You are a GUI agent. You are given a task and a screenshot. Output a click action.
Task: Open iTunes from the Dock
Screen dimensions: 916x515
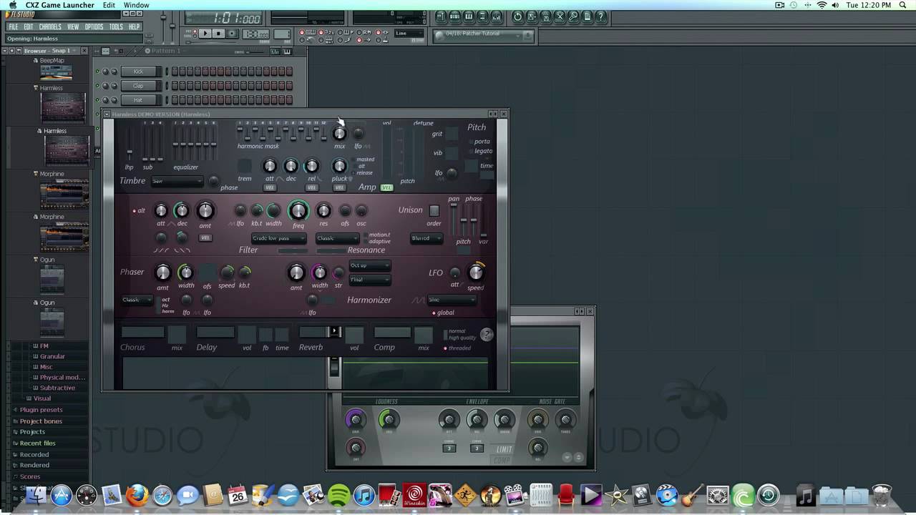tap(364, 495)
